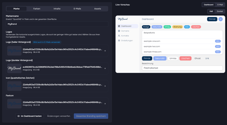
Task: Open Domains in the preview sidebar
Action: 127,31
